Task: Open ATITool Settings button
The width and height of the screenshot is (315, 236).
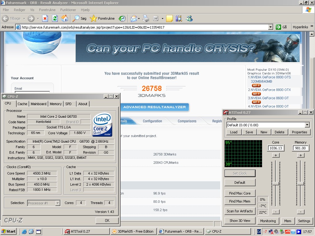Action: [x=304, y=221]
